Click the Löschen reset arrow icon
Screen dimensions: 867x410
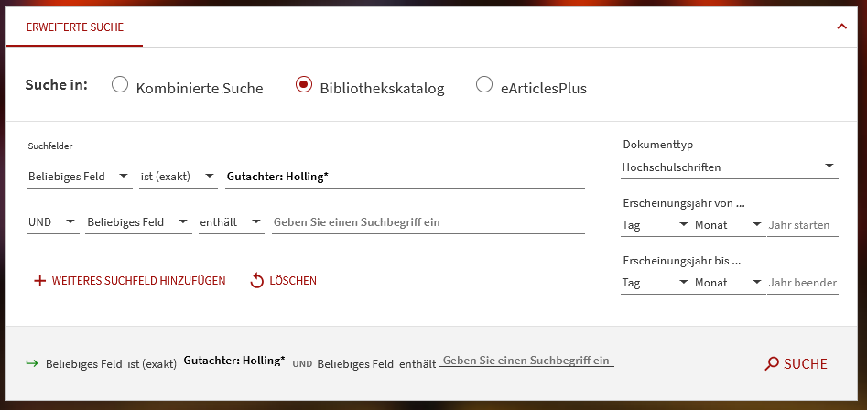pos(257,281)
